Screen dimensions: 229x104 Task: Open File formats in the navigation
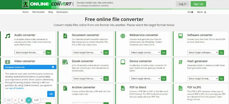38,12
